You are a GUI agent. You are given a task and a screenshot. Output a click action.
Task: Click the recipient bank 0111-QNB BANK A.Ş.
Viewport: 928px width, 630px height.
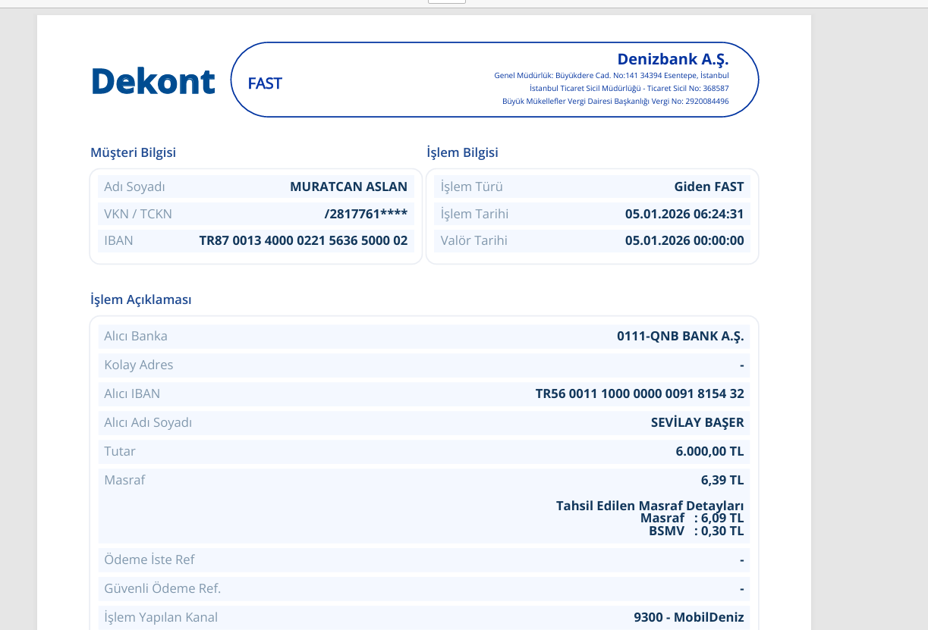point(681,336)
